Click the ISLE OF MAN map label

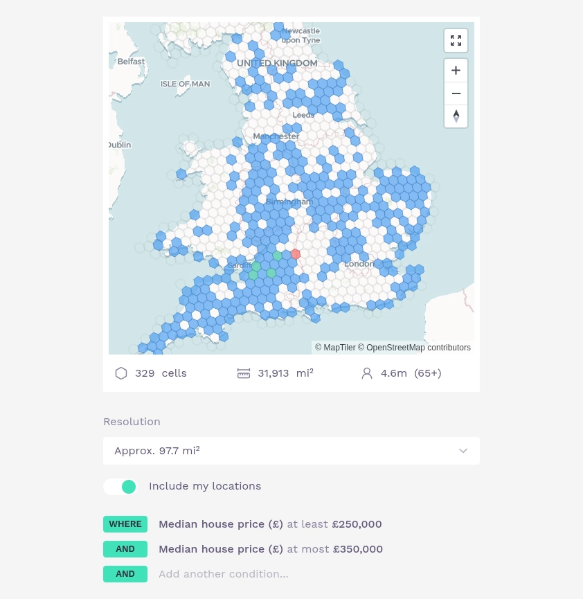click(x=185, y=84)
